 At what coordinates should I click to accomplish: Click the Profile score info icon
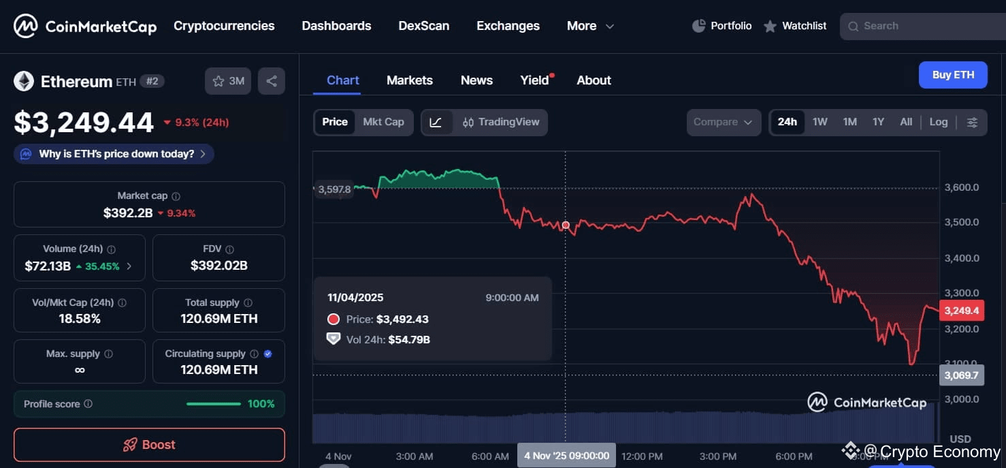click(88, 404)
